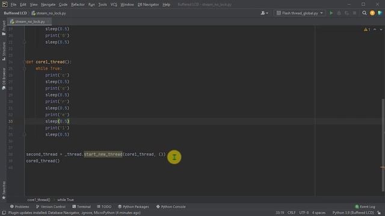Viewport: 385px width, 216px height.
Task: Click the orange IDE update icon
Action: [x=372, y=13]
